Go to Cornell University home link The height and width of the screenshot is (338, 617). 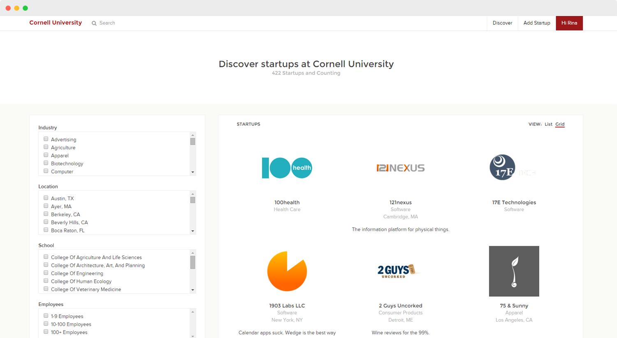(x=56, y=23)
